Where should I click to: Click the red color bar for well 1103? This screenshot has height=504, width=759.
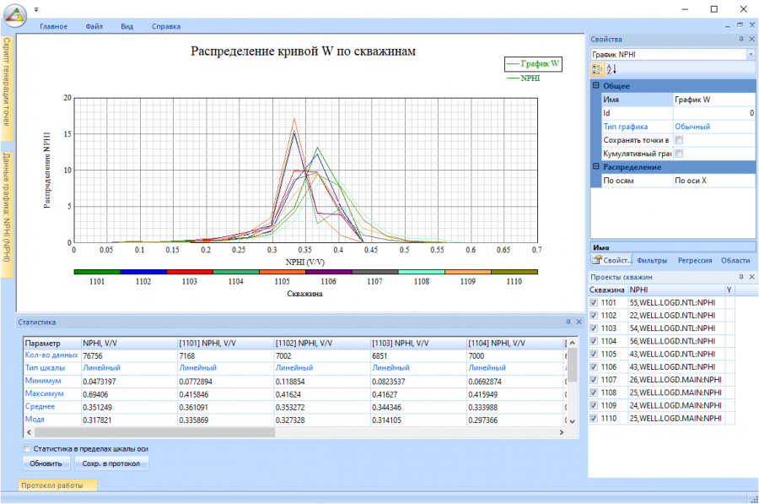[190, 272]
